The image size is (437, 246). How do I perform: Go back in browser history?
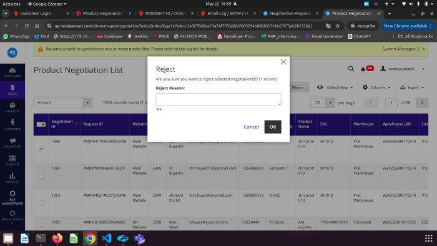6,26
